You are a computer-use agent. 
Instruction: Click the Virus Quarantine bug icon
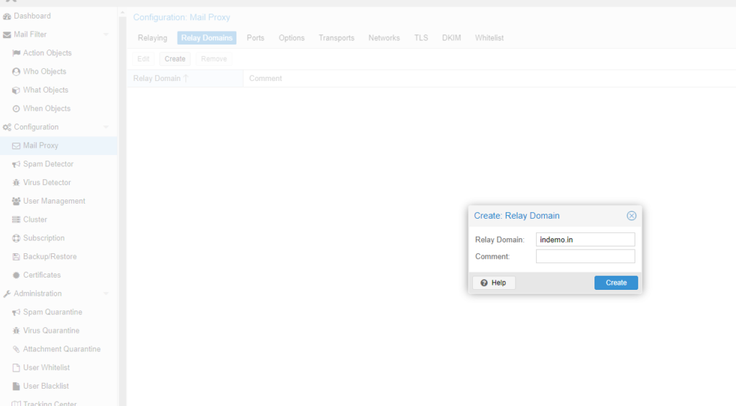click(x=16, y=331)
